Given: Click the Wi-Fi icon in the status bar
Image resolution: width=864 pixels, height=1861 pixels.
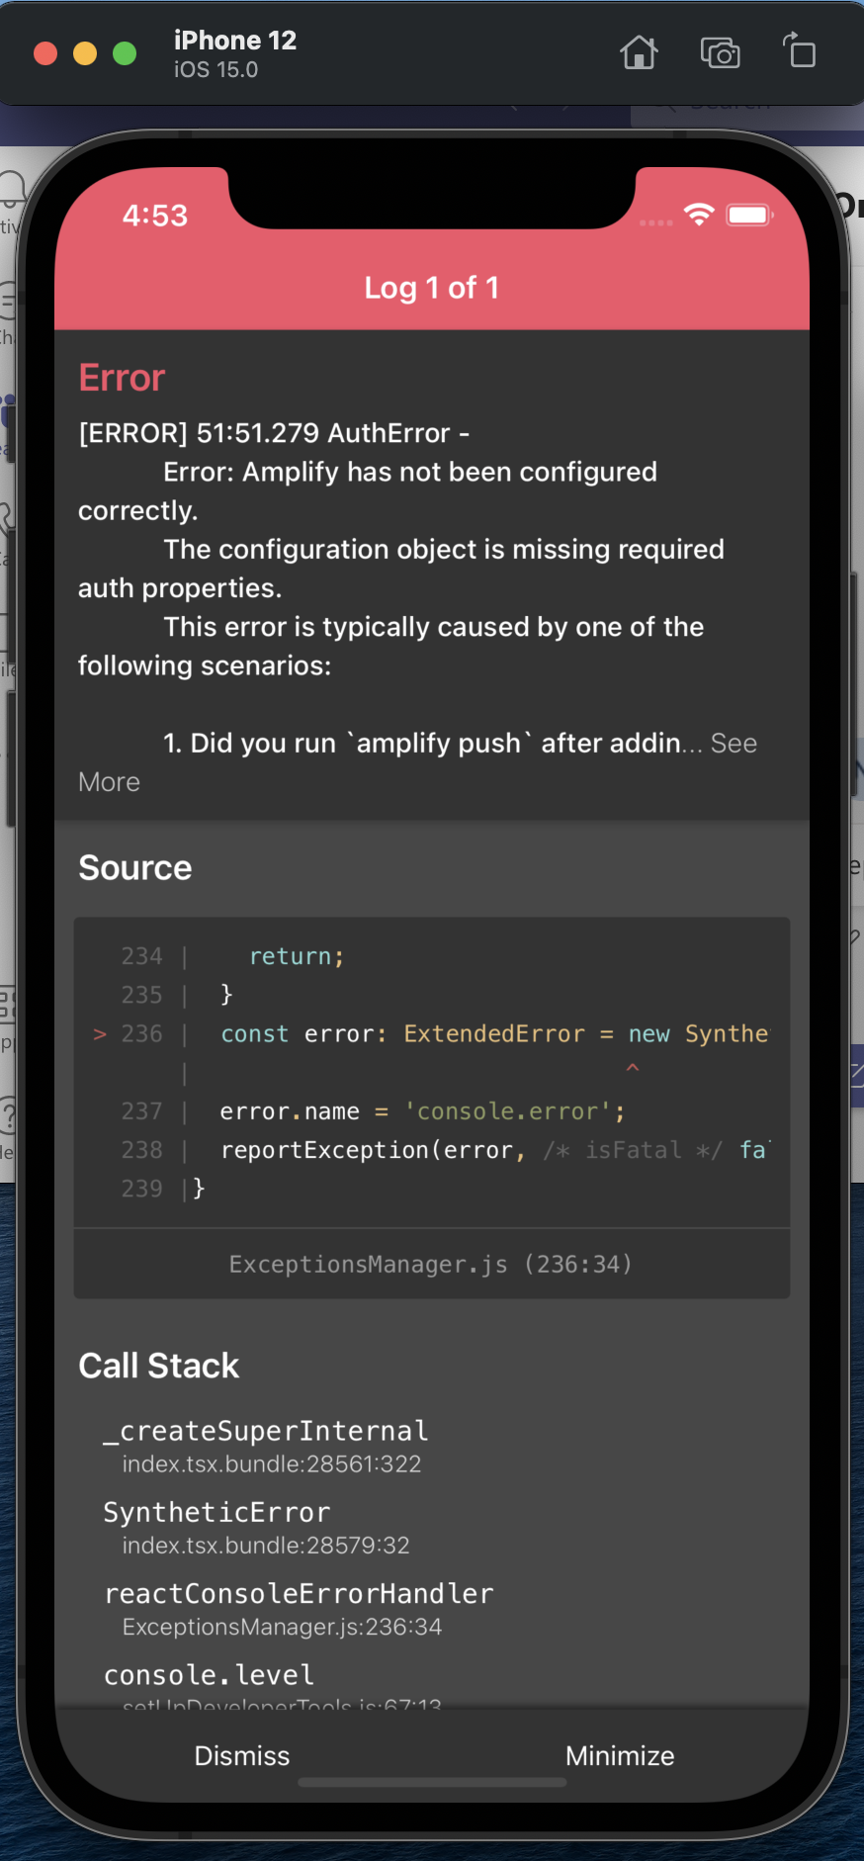Looking at the screenshot, I should 700,214.
